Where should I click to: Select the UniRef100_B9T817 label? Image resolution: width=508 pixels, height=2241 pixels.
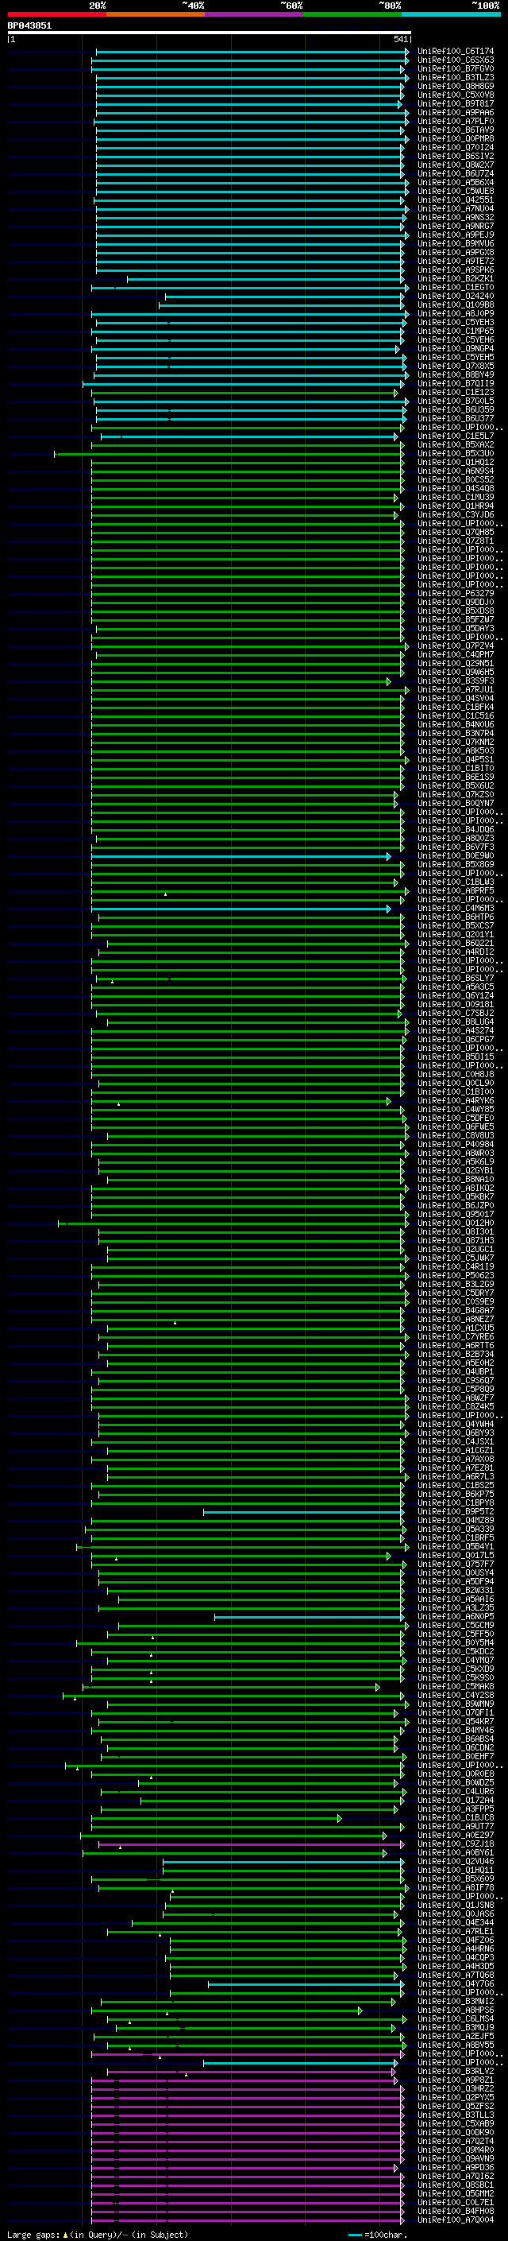455,103
